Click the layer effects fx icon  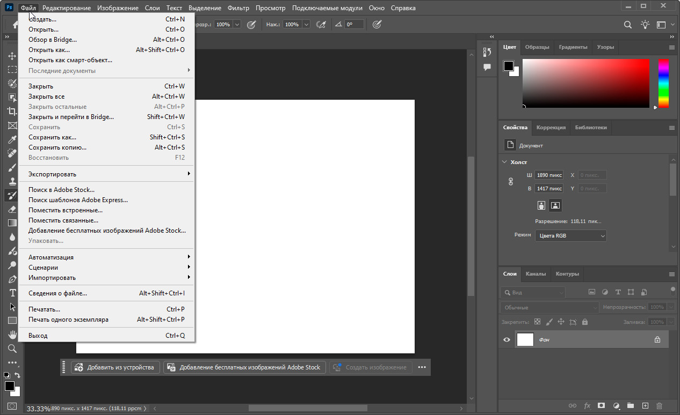point(587,406)
